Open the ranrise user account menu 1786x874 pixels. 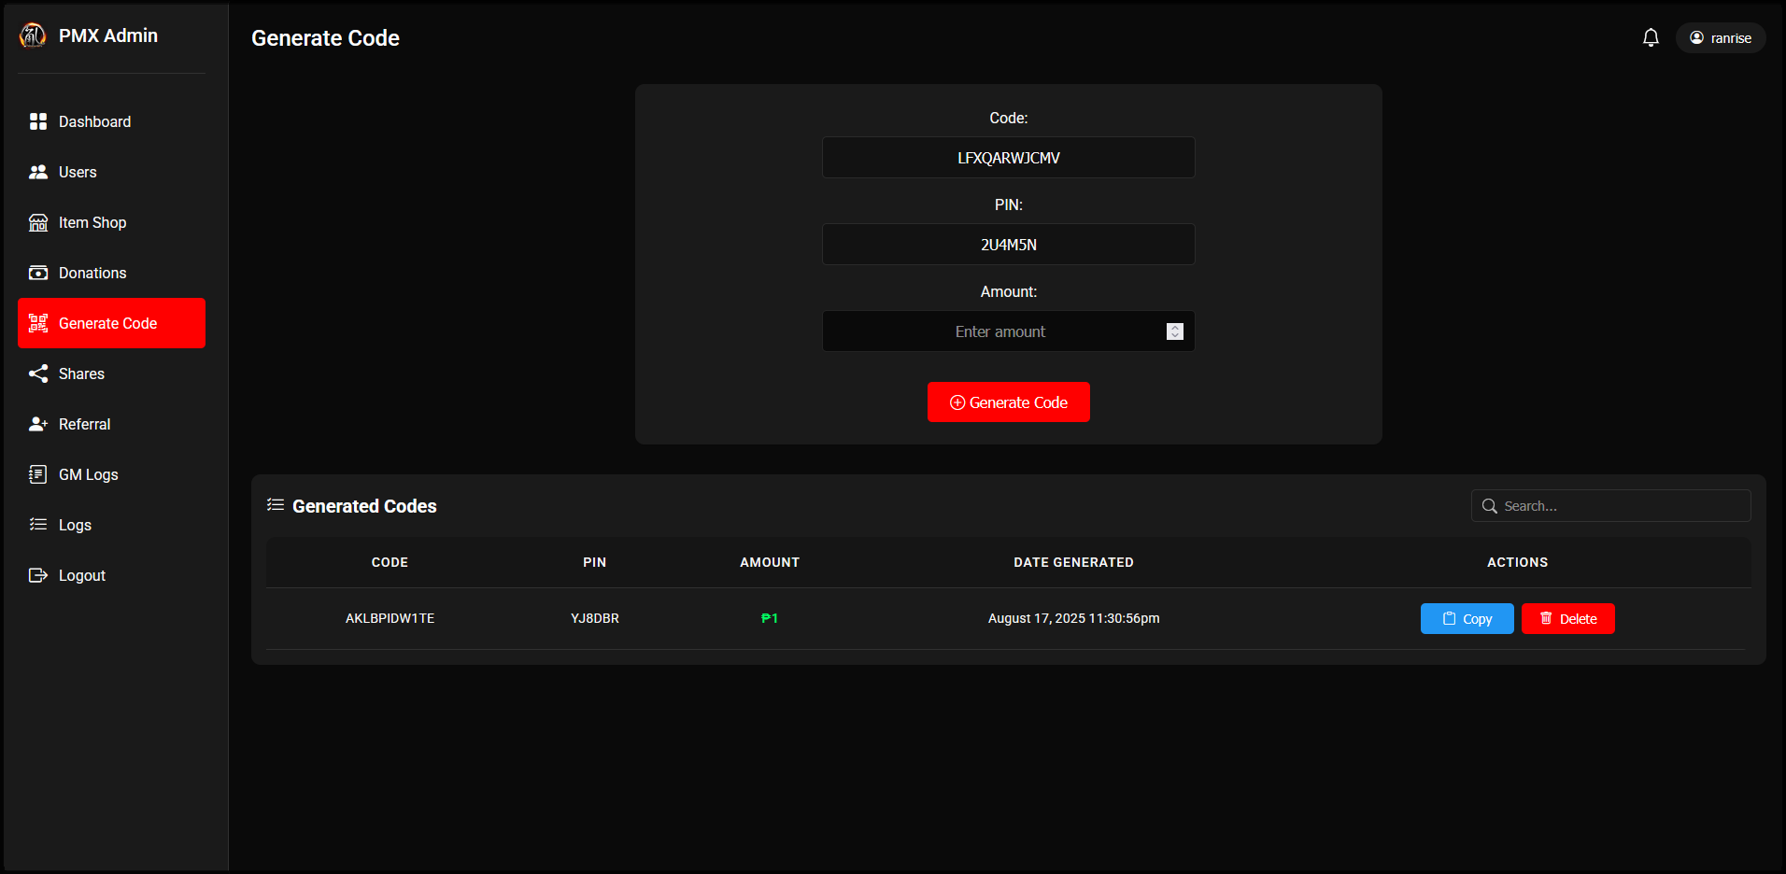(x=1720, y=37)
